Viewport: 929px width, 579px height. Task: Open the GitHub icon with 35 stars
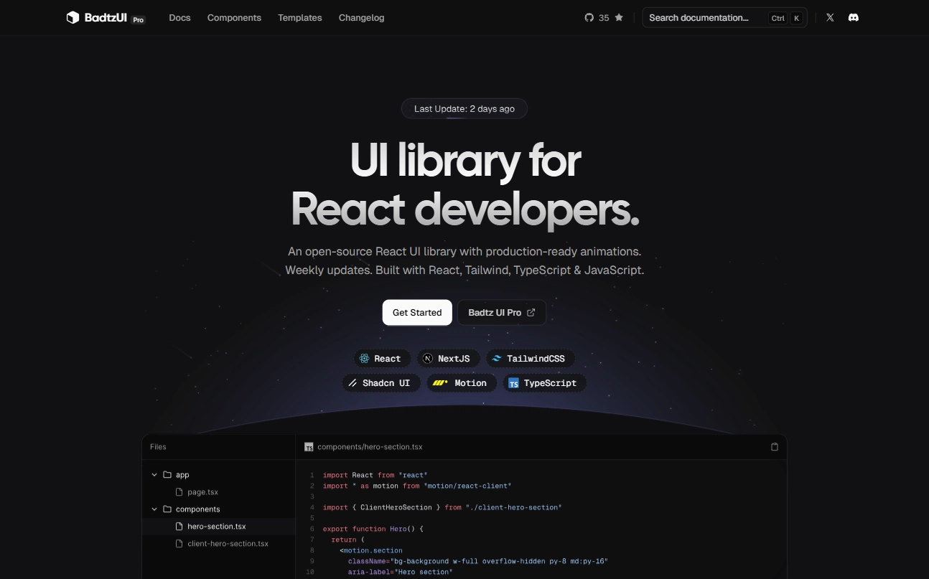click(x=589, y=18)
